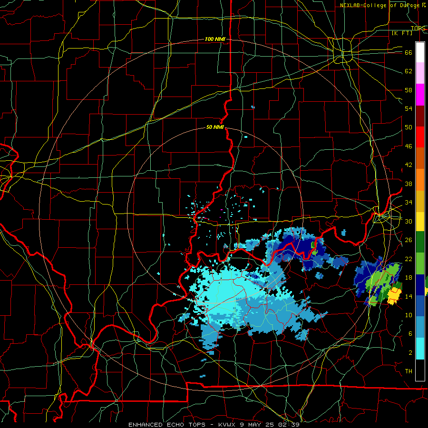Click the "NEXLAB-College of DuPage" header text
Viewport: 428px width, 428px height.
[379, 5]
